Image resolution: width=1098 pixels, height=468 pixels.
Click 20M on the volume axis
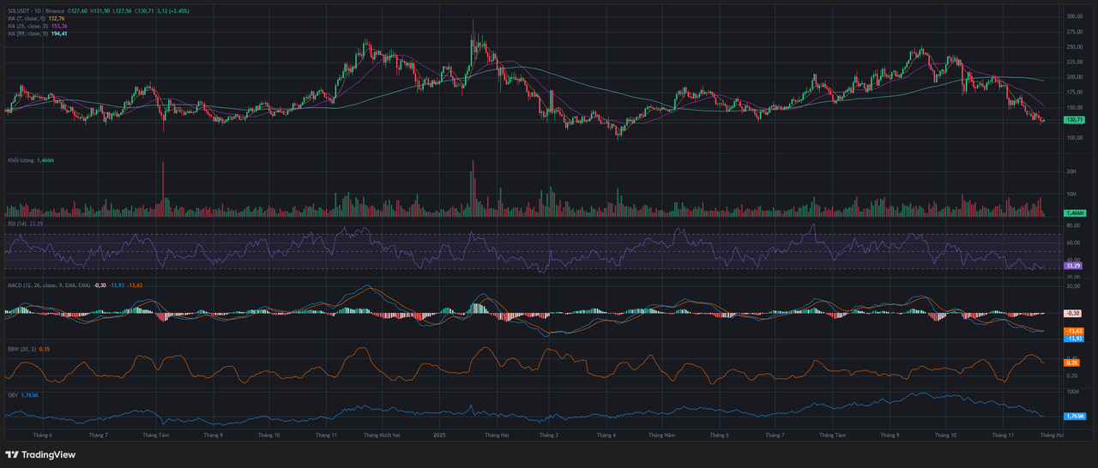pos(1071,172)
